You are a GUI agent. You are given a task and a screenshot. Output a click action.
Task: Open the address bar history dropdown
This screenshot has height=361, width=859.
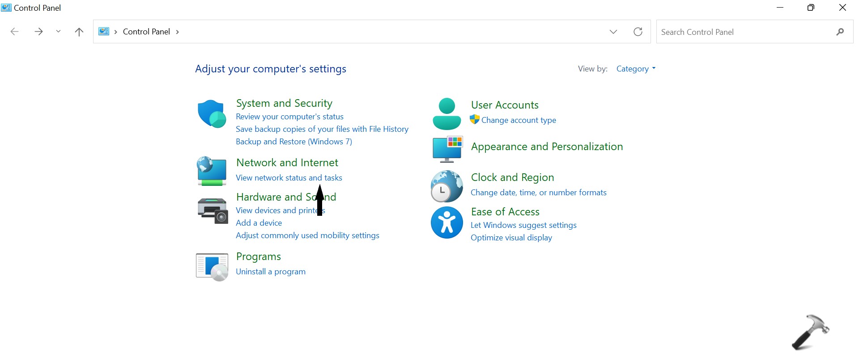click(613, 32)
